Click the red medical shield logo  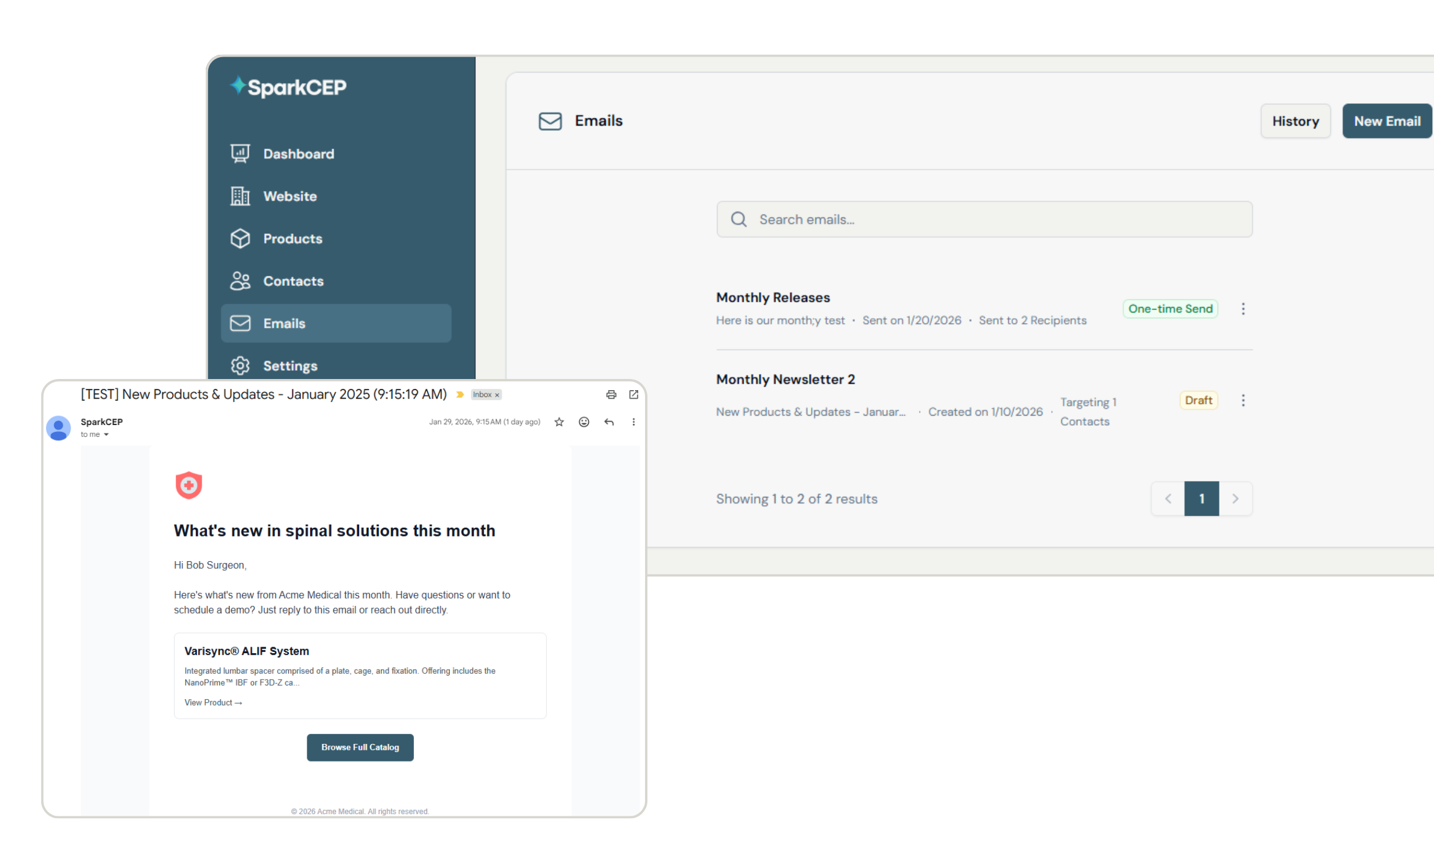click(x=189, y=485)
